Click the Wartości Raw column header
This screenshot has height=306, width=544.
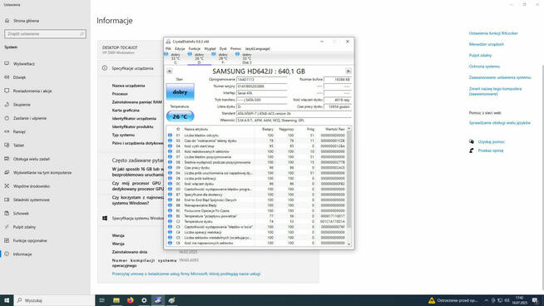click(x=334, y=130)
